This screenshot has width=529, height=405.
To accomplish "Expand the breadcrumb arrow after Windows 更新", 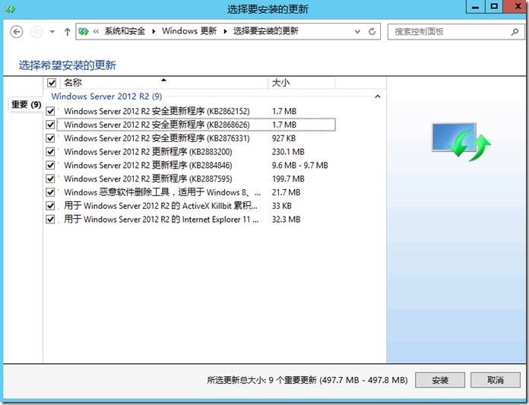I will coord(225,31).
